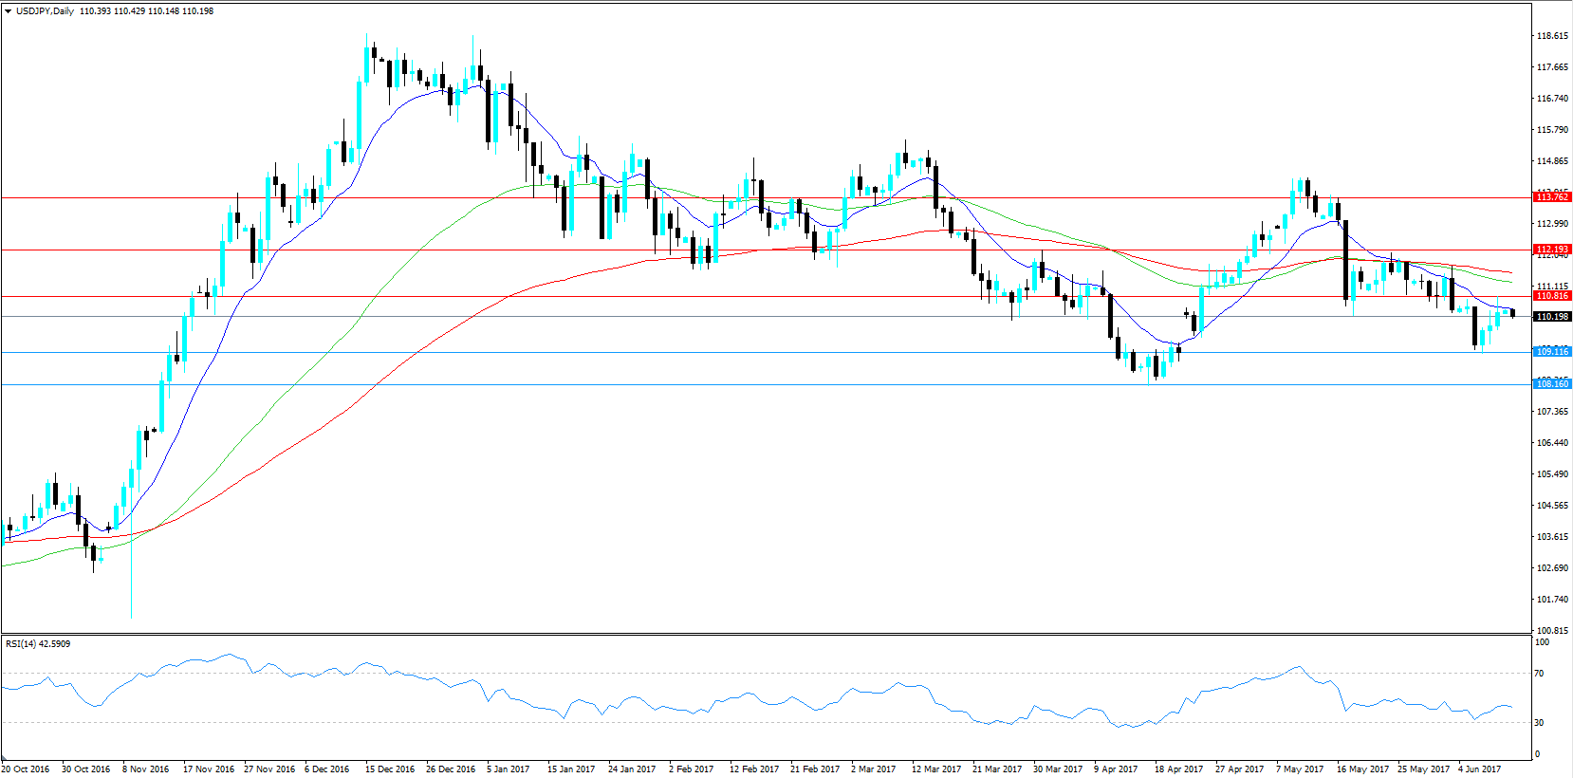This screenshot has height=778, width=1573.
Task: Click the 16 May 2017 date label
Action: (1362, 769)
